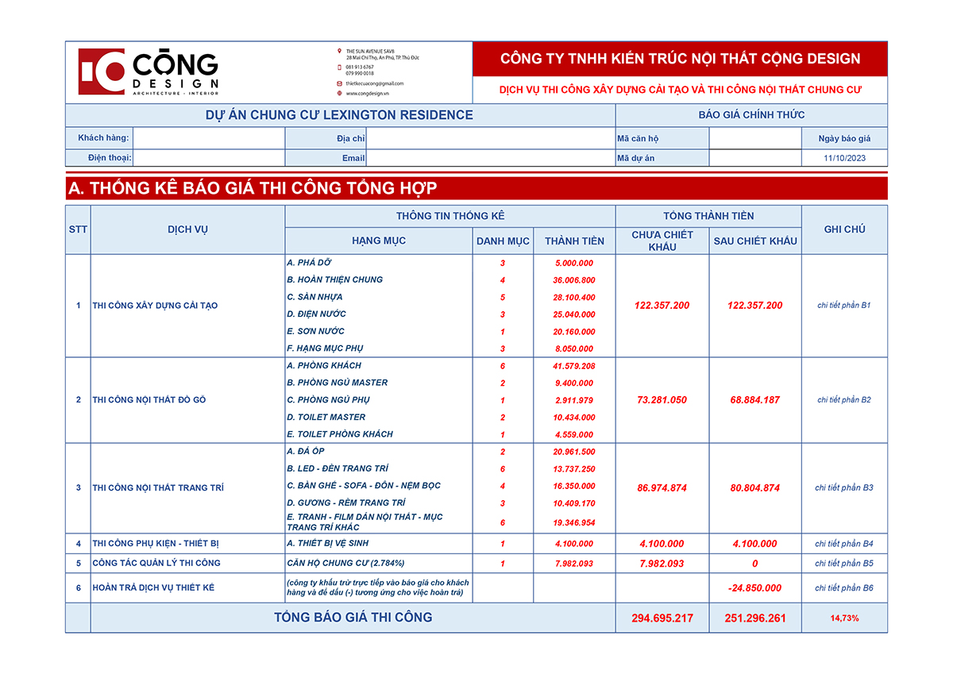The image size is (953, 674).
Task: Click the empty Mã căn hộ field
Action: [x=754, y=138]
